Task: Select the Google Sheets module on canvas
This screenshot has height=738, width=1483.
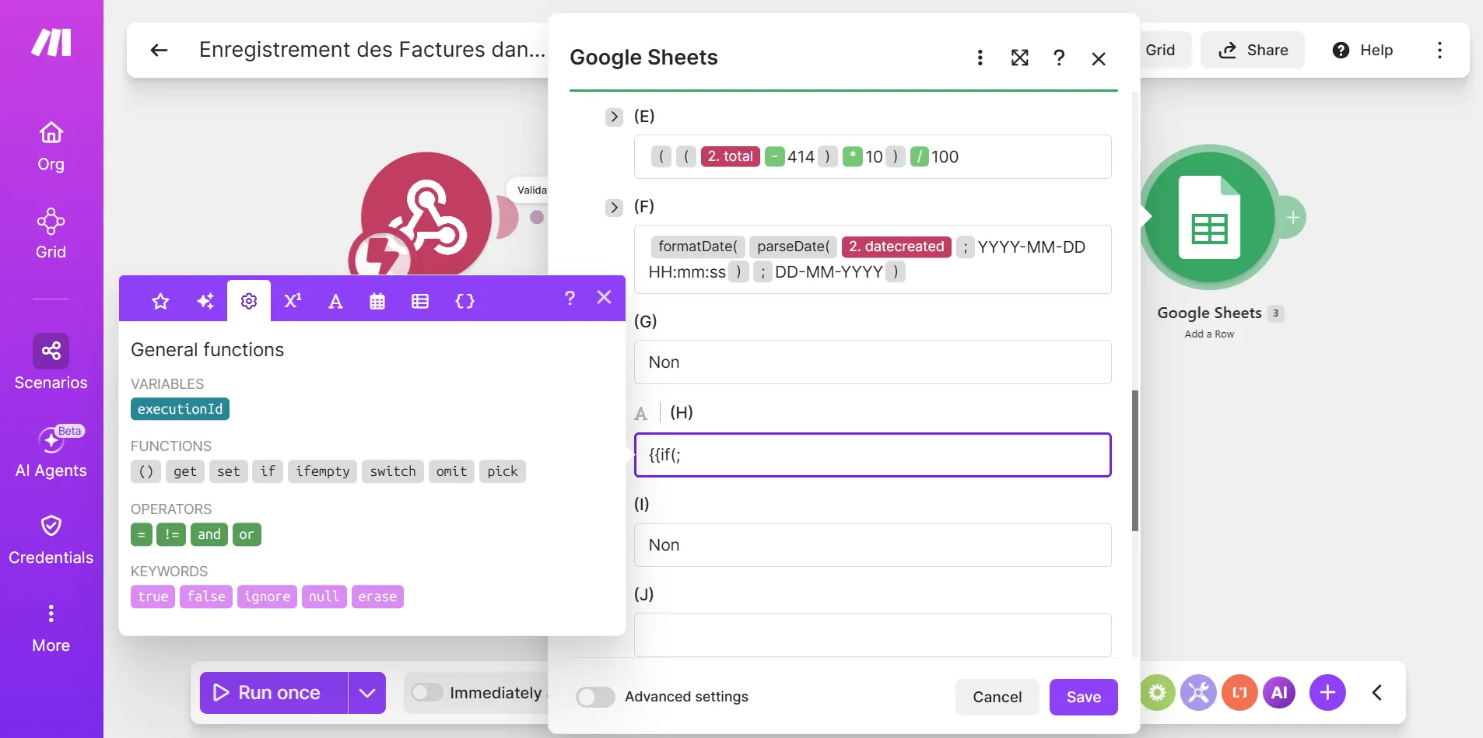Action: [1209, 218]
